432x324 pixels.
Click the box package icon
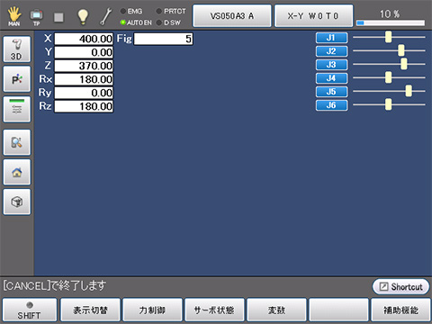17,202
